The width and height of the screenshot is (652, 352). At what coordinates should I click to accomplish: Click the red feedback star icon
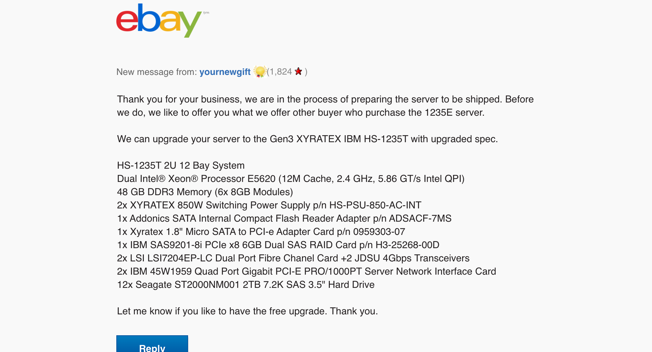tap(298, 71)
